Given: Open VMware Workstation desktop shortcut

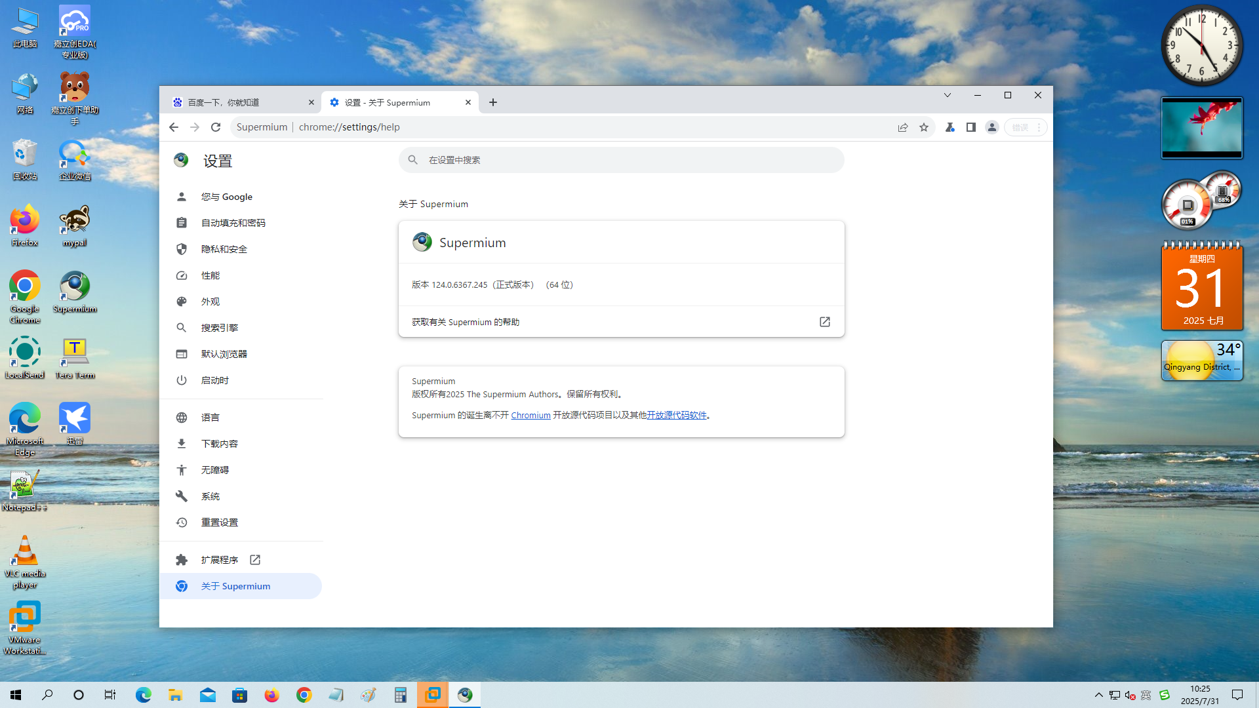Looking at the screenshot, I should pyautogui.click(x=25, y=628).
